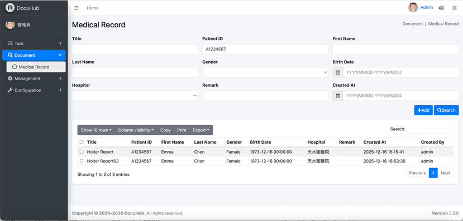Click the Search button
The height and width of the screenshot is (221, 463).
(446, 110)
